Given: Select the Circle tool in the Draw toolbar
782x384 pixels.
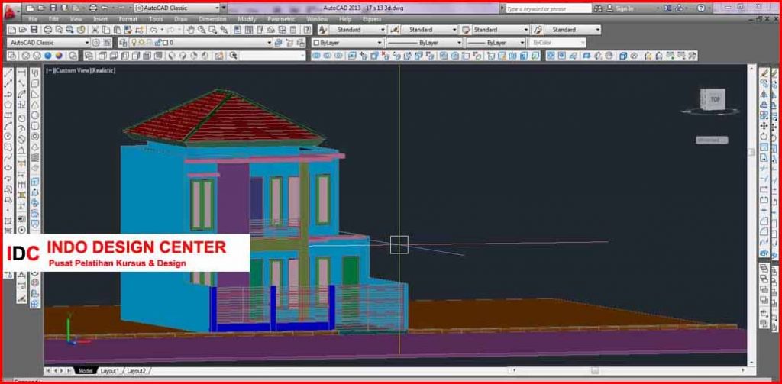Looking at the screenshot, I should (8, 136).
